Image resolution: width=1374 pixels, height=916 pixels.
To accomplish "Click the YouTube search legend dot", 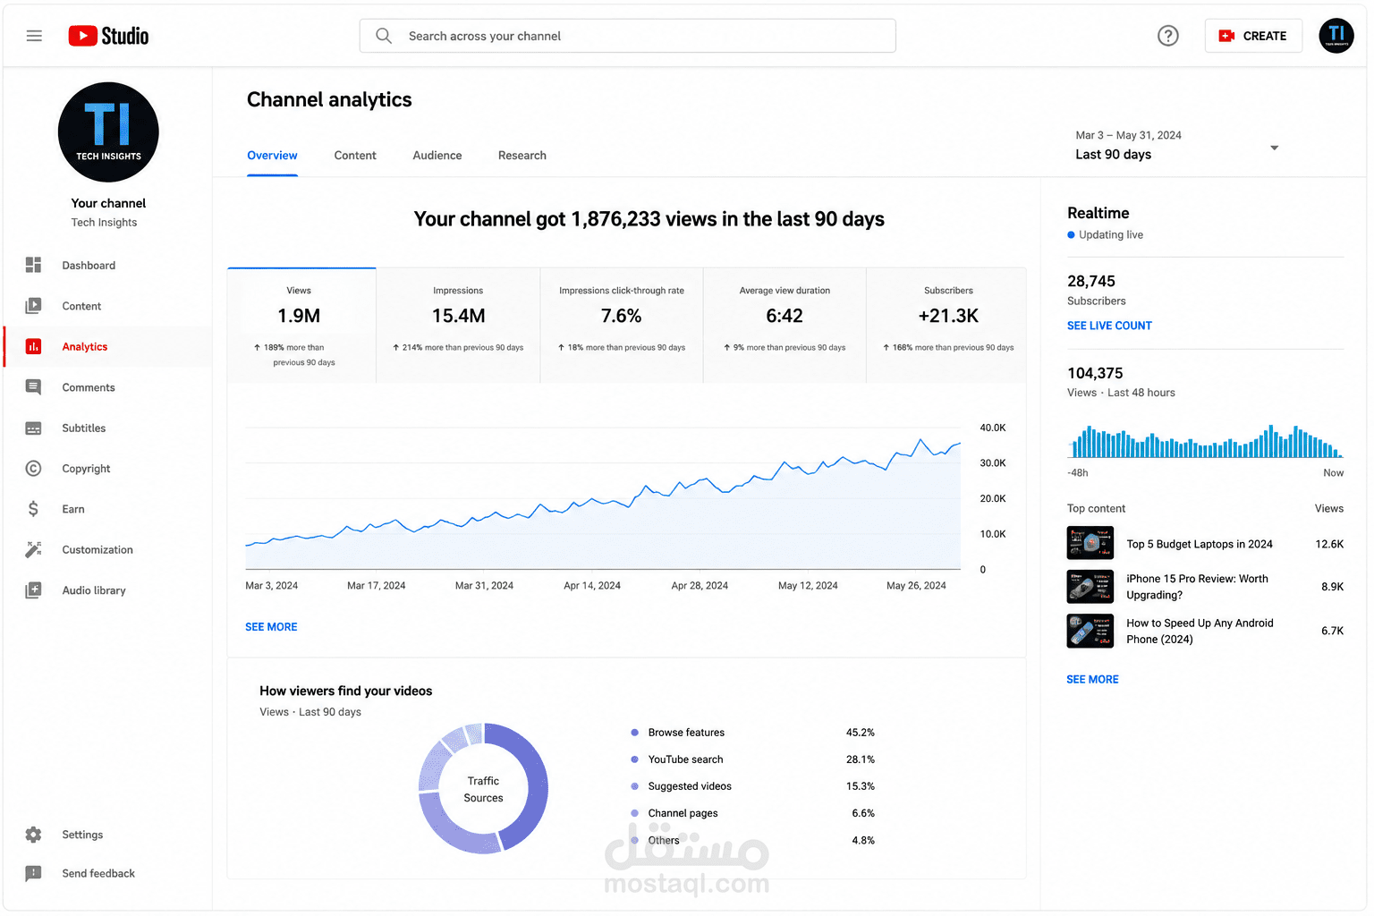I will tap(634, 759).
